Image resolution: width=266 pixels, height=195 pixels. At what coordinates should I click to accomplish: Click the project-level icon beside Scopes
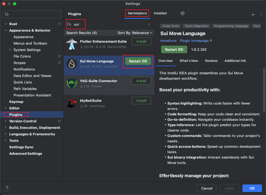[59, 63]
